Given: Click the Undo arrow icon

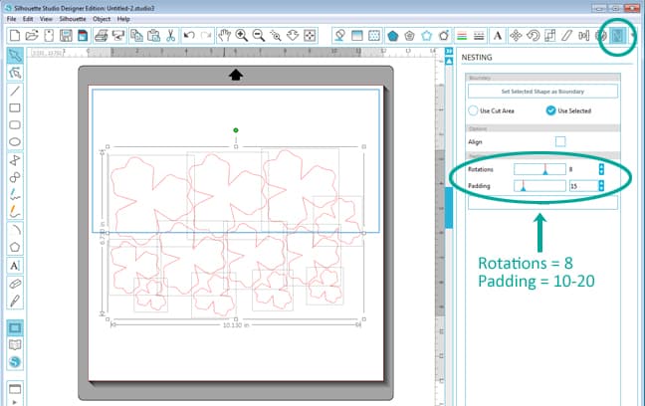Looking at the screenshot, I should pos(189,36).
